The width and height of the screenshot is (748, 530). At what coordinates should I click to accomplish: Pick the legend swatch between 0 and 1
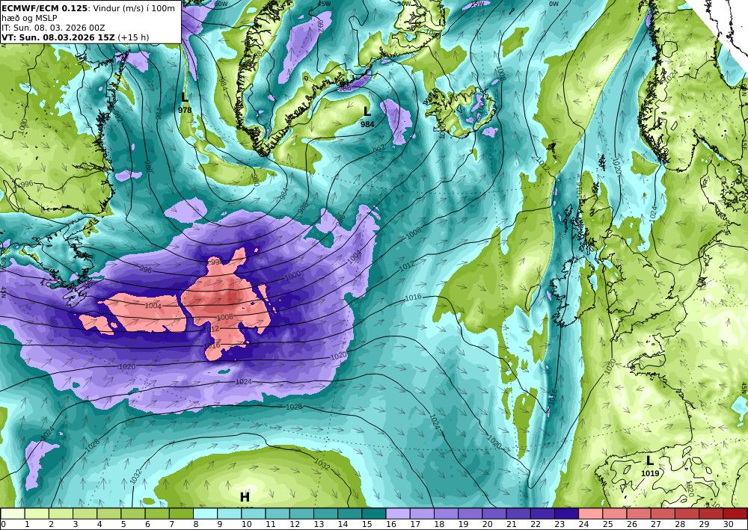(x=13, y=514)
